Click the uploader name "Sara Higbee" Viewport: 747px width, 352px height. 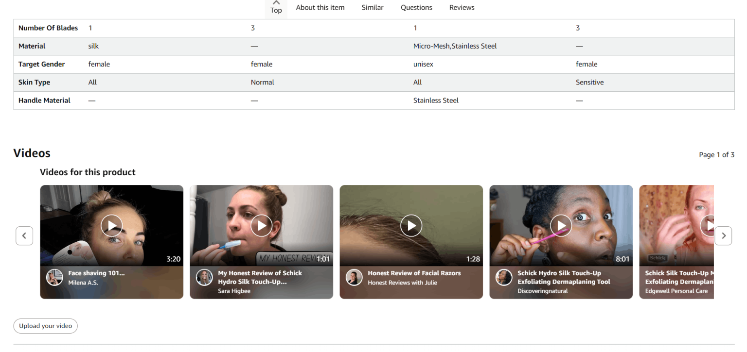[x=234, y=291]
